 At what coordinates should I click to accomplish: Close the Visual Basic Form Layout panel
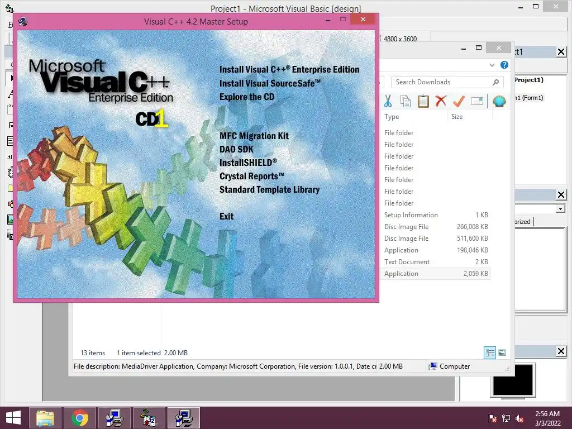point(561,351)
